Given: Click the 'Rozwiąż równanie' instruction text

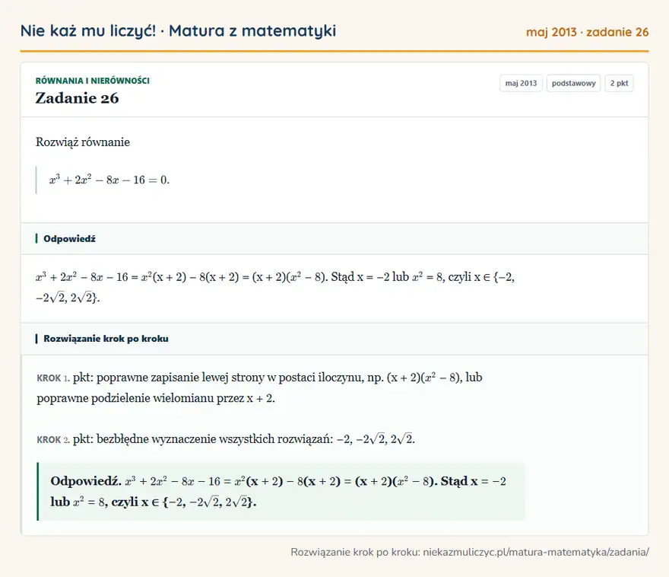Looking at the screenshot, I should [83, 142].
